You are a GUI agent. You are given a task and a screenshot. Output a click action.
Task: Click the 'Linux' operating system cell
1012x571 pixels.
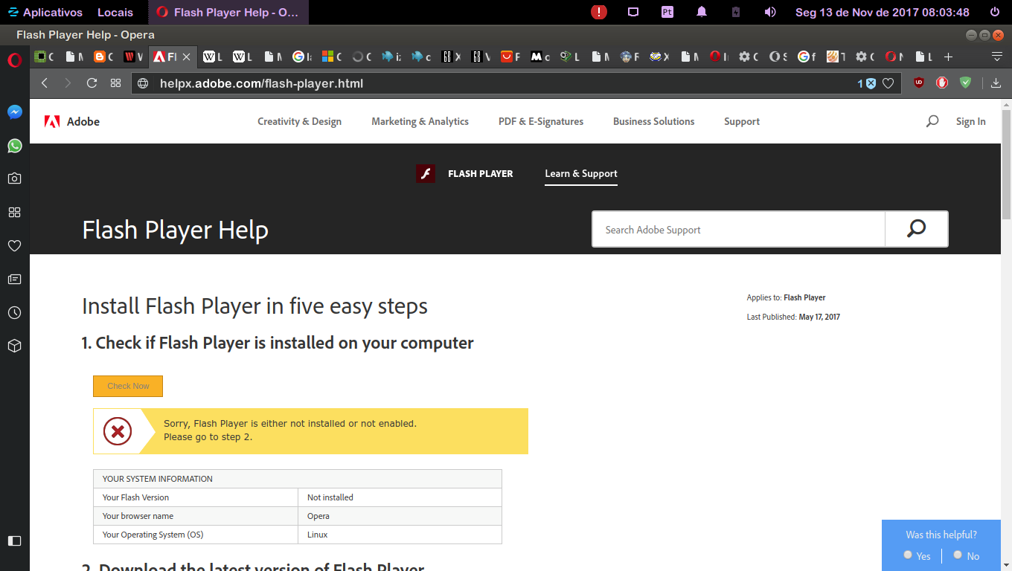[x=400, y=535]
